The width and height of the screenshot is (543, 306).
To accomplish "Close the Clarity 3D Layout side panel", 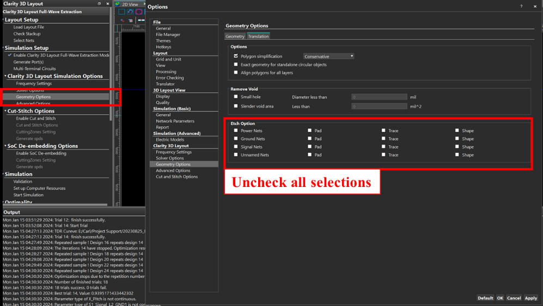I will pyautogui.click(x=107, y=3).
